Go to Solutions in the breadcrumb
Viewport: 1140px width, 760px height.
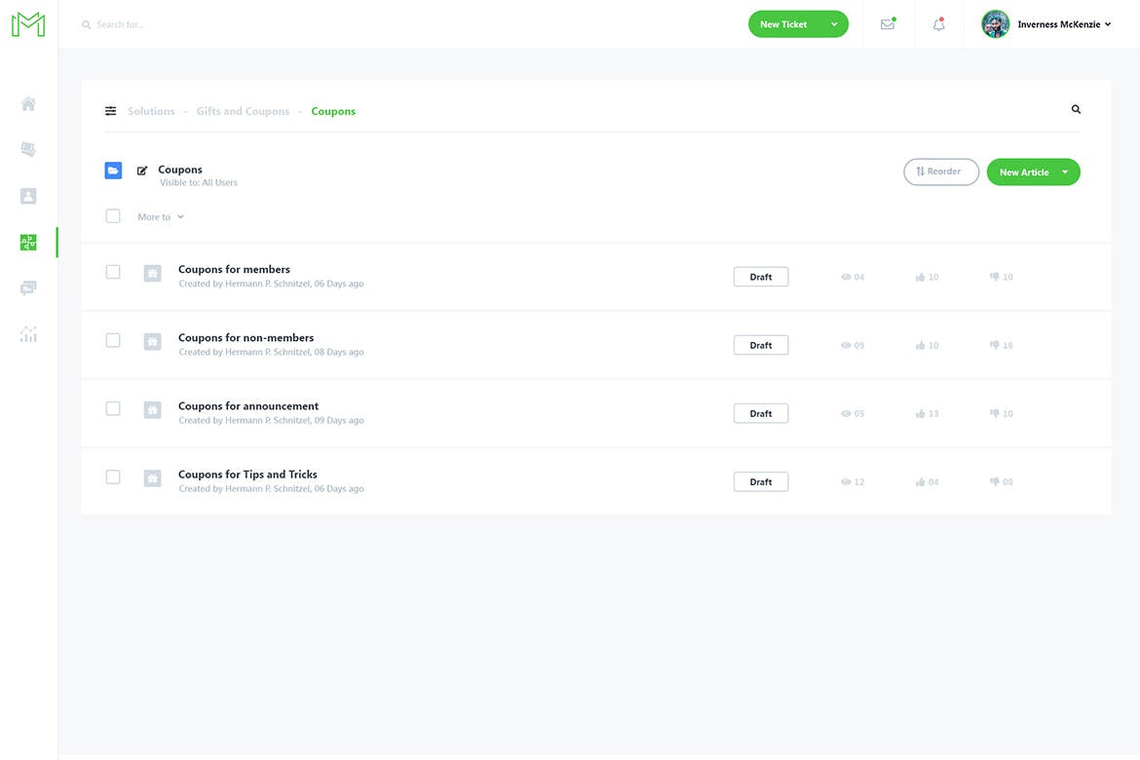tap(151, 111)
